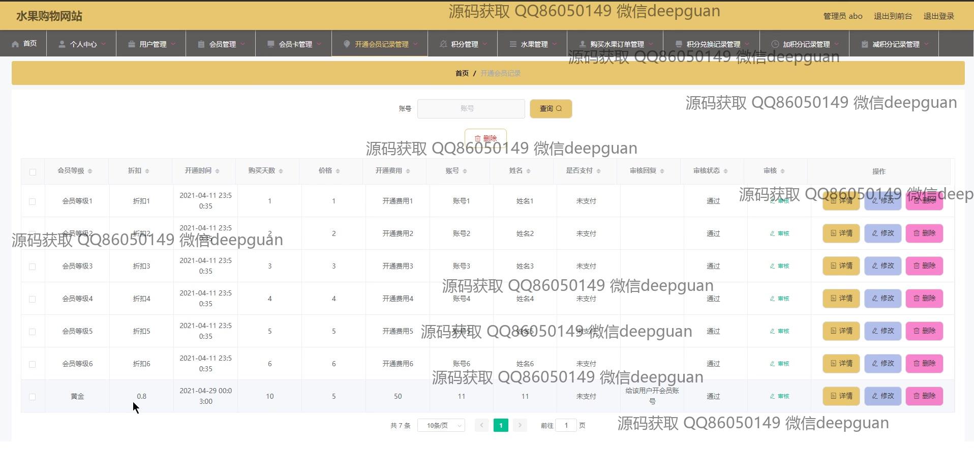
Task: Click the 审核 edit icon for 黄金 row
Action: point(779,396)
